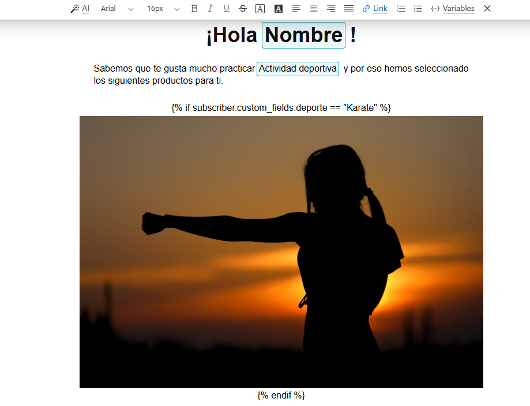This screenshot has width=530, height=406.
Task: Open the Arial font family dropdown
Action: [115, 9]
